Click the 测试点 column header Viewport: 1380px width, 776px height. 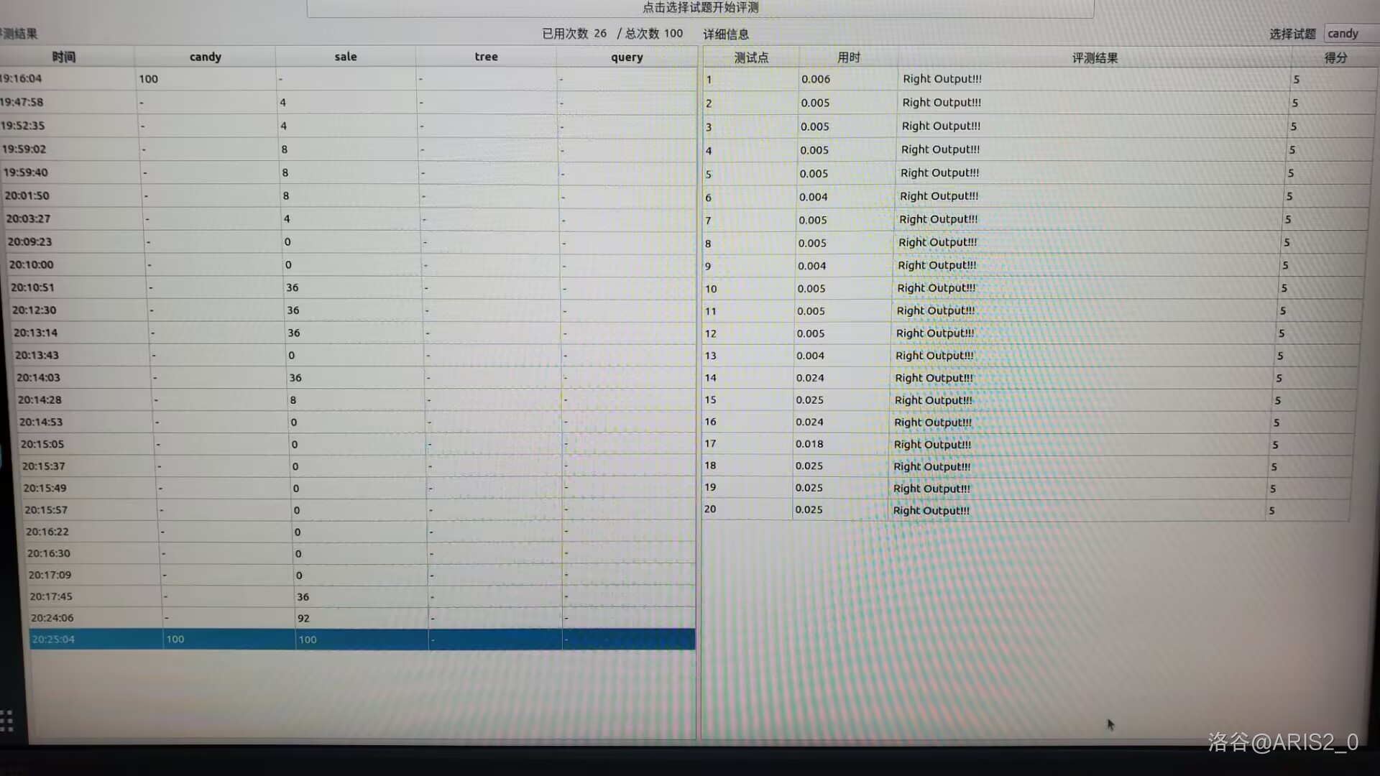coord(751,57)
